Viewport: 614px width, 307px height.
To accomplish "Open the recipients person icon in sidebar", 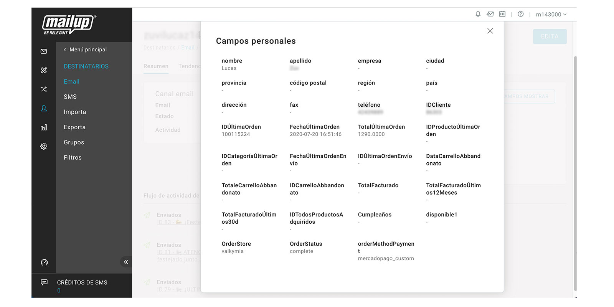I will point(44,109).
